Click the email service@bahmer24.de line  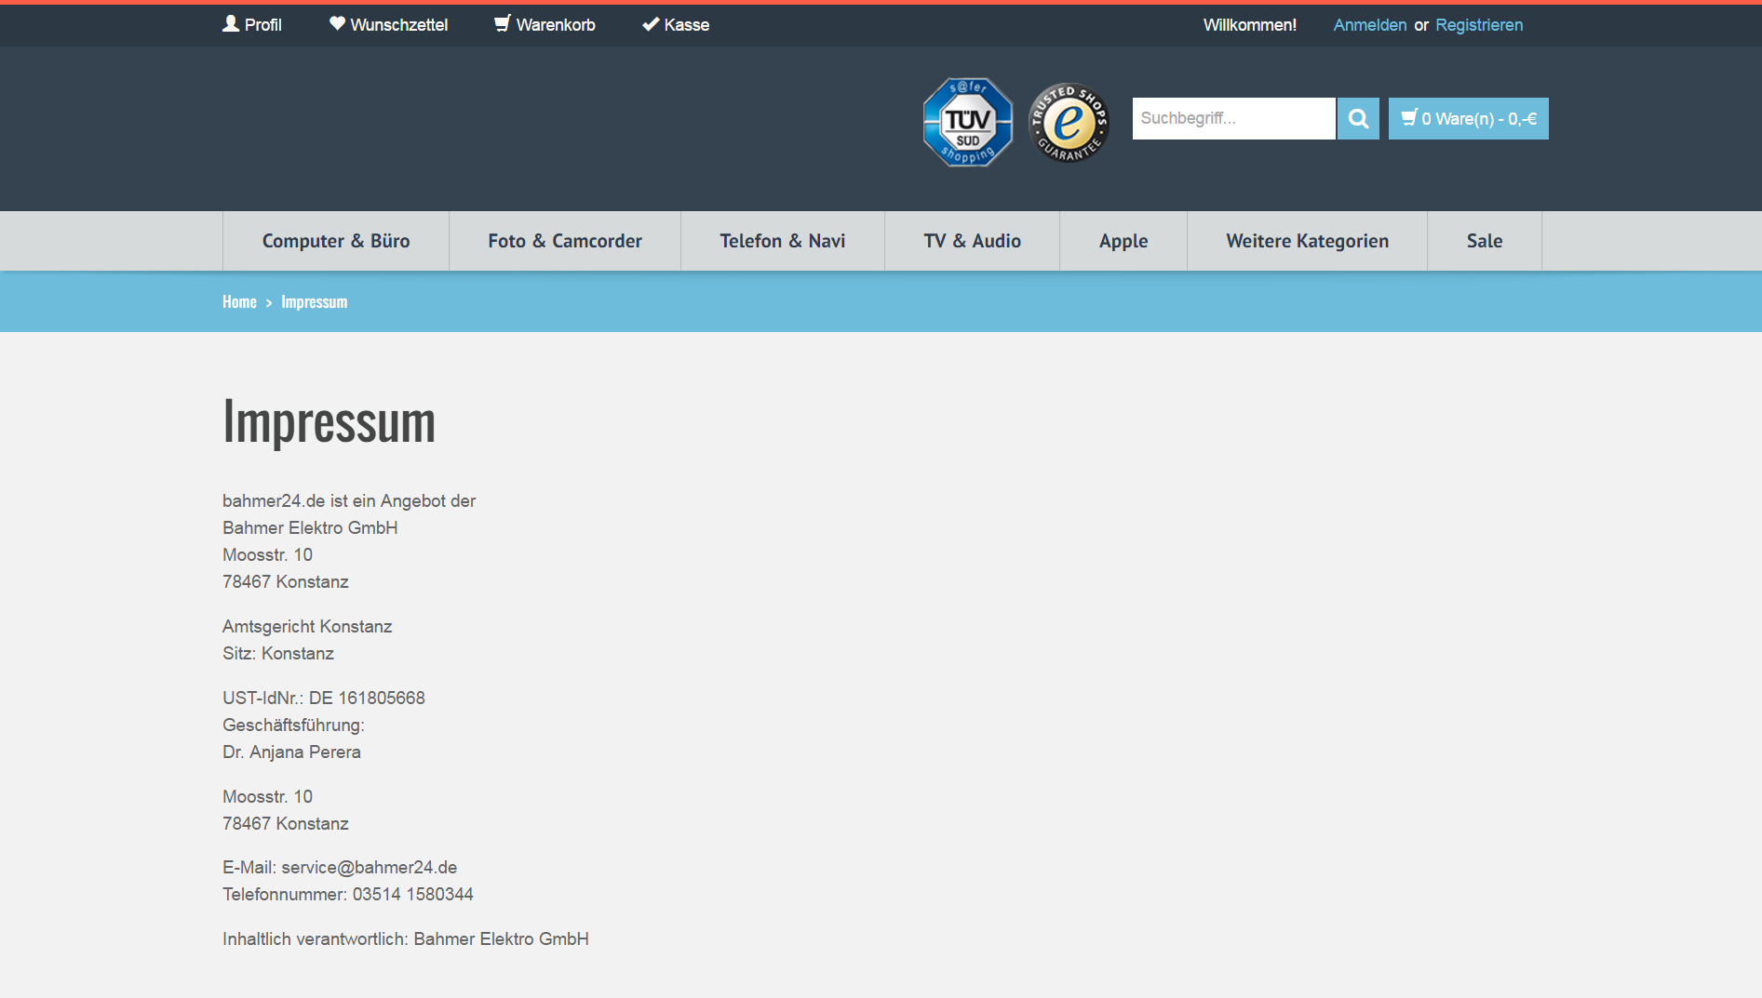340,867
